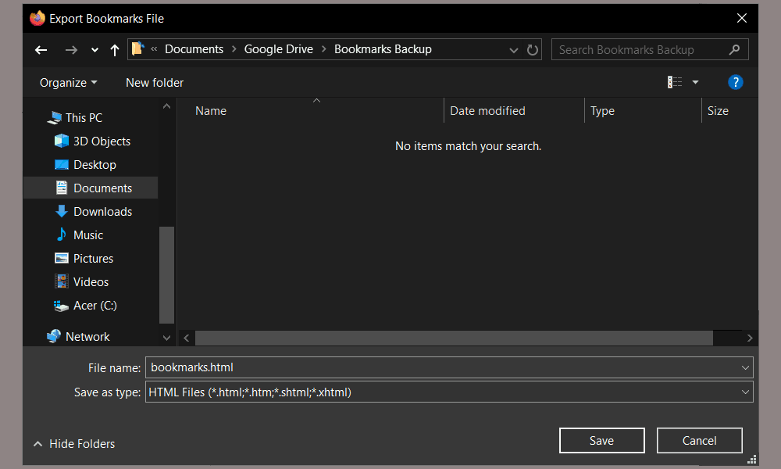
Task: Open Help via the blue question mark
Action: point(736,81)
